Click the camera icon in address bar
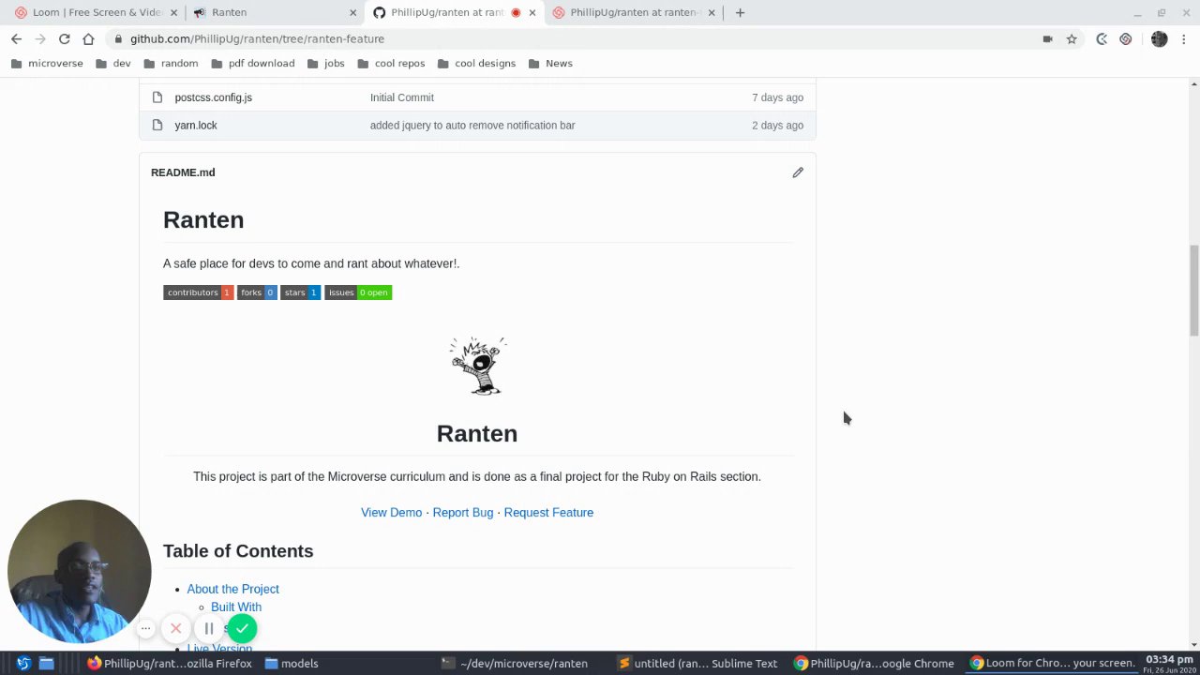Screen dimensions: 1200x675 [x=1047, y=38]
